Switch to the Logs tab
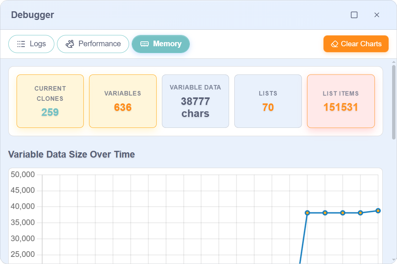397x264 pixels. [x=31, y=44]
